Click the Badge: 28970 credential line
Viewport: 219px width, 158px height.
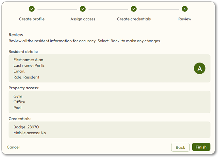click(x=26, y=127)
